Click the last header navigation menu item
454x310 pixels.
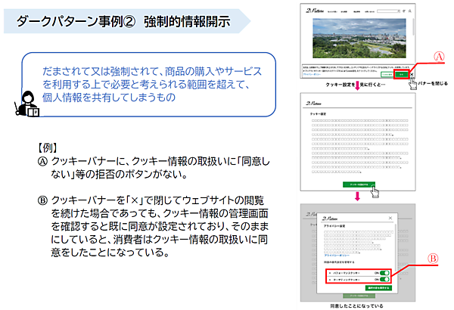point(370,11)
